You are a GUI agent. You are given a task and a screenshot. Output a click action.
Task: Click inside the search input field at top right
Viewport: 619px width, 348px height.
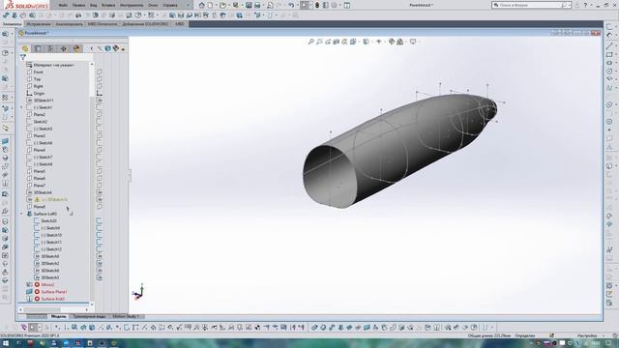tap(529, 5)
